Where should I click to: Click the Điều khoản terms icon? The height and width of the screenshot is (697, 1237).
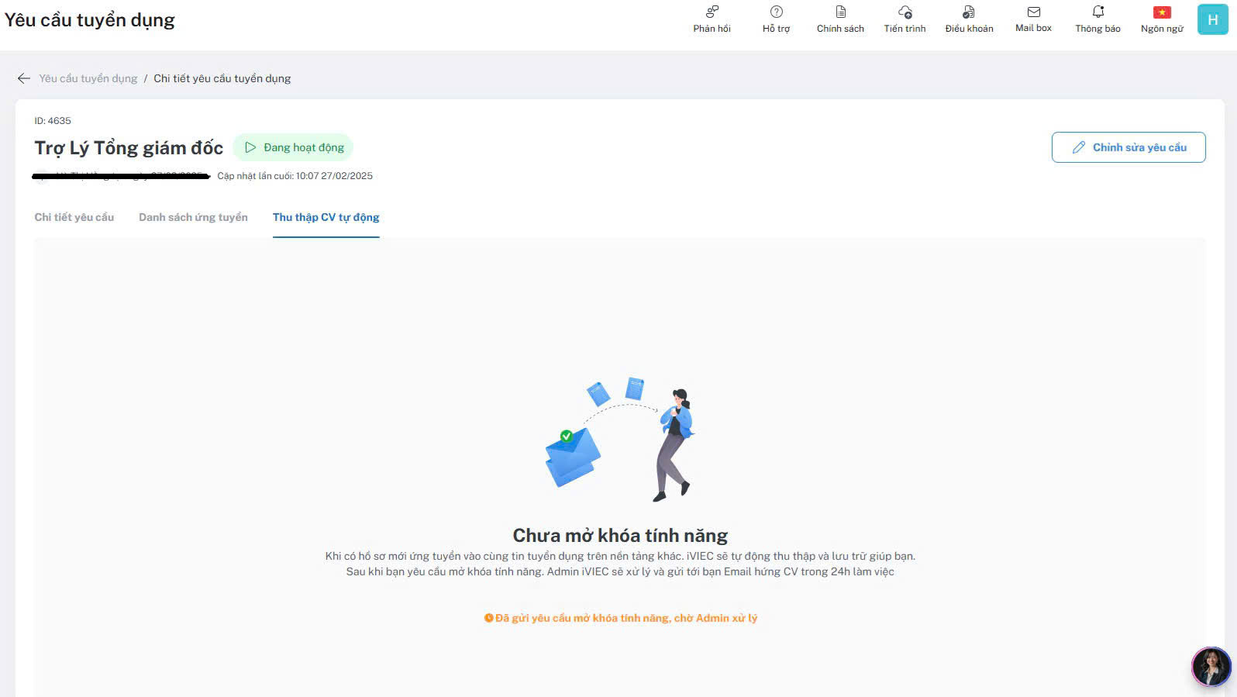[969, 12]
